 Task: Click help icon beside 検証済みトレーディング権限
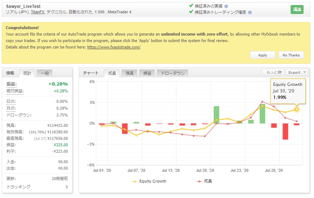250,12
